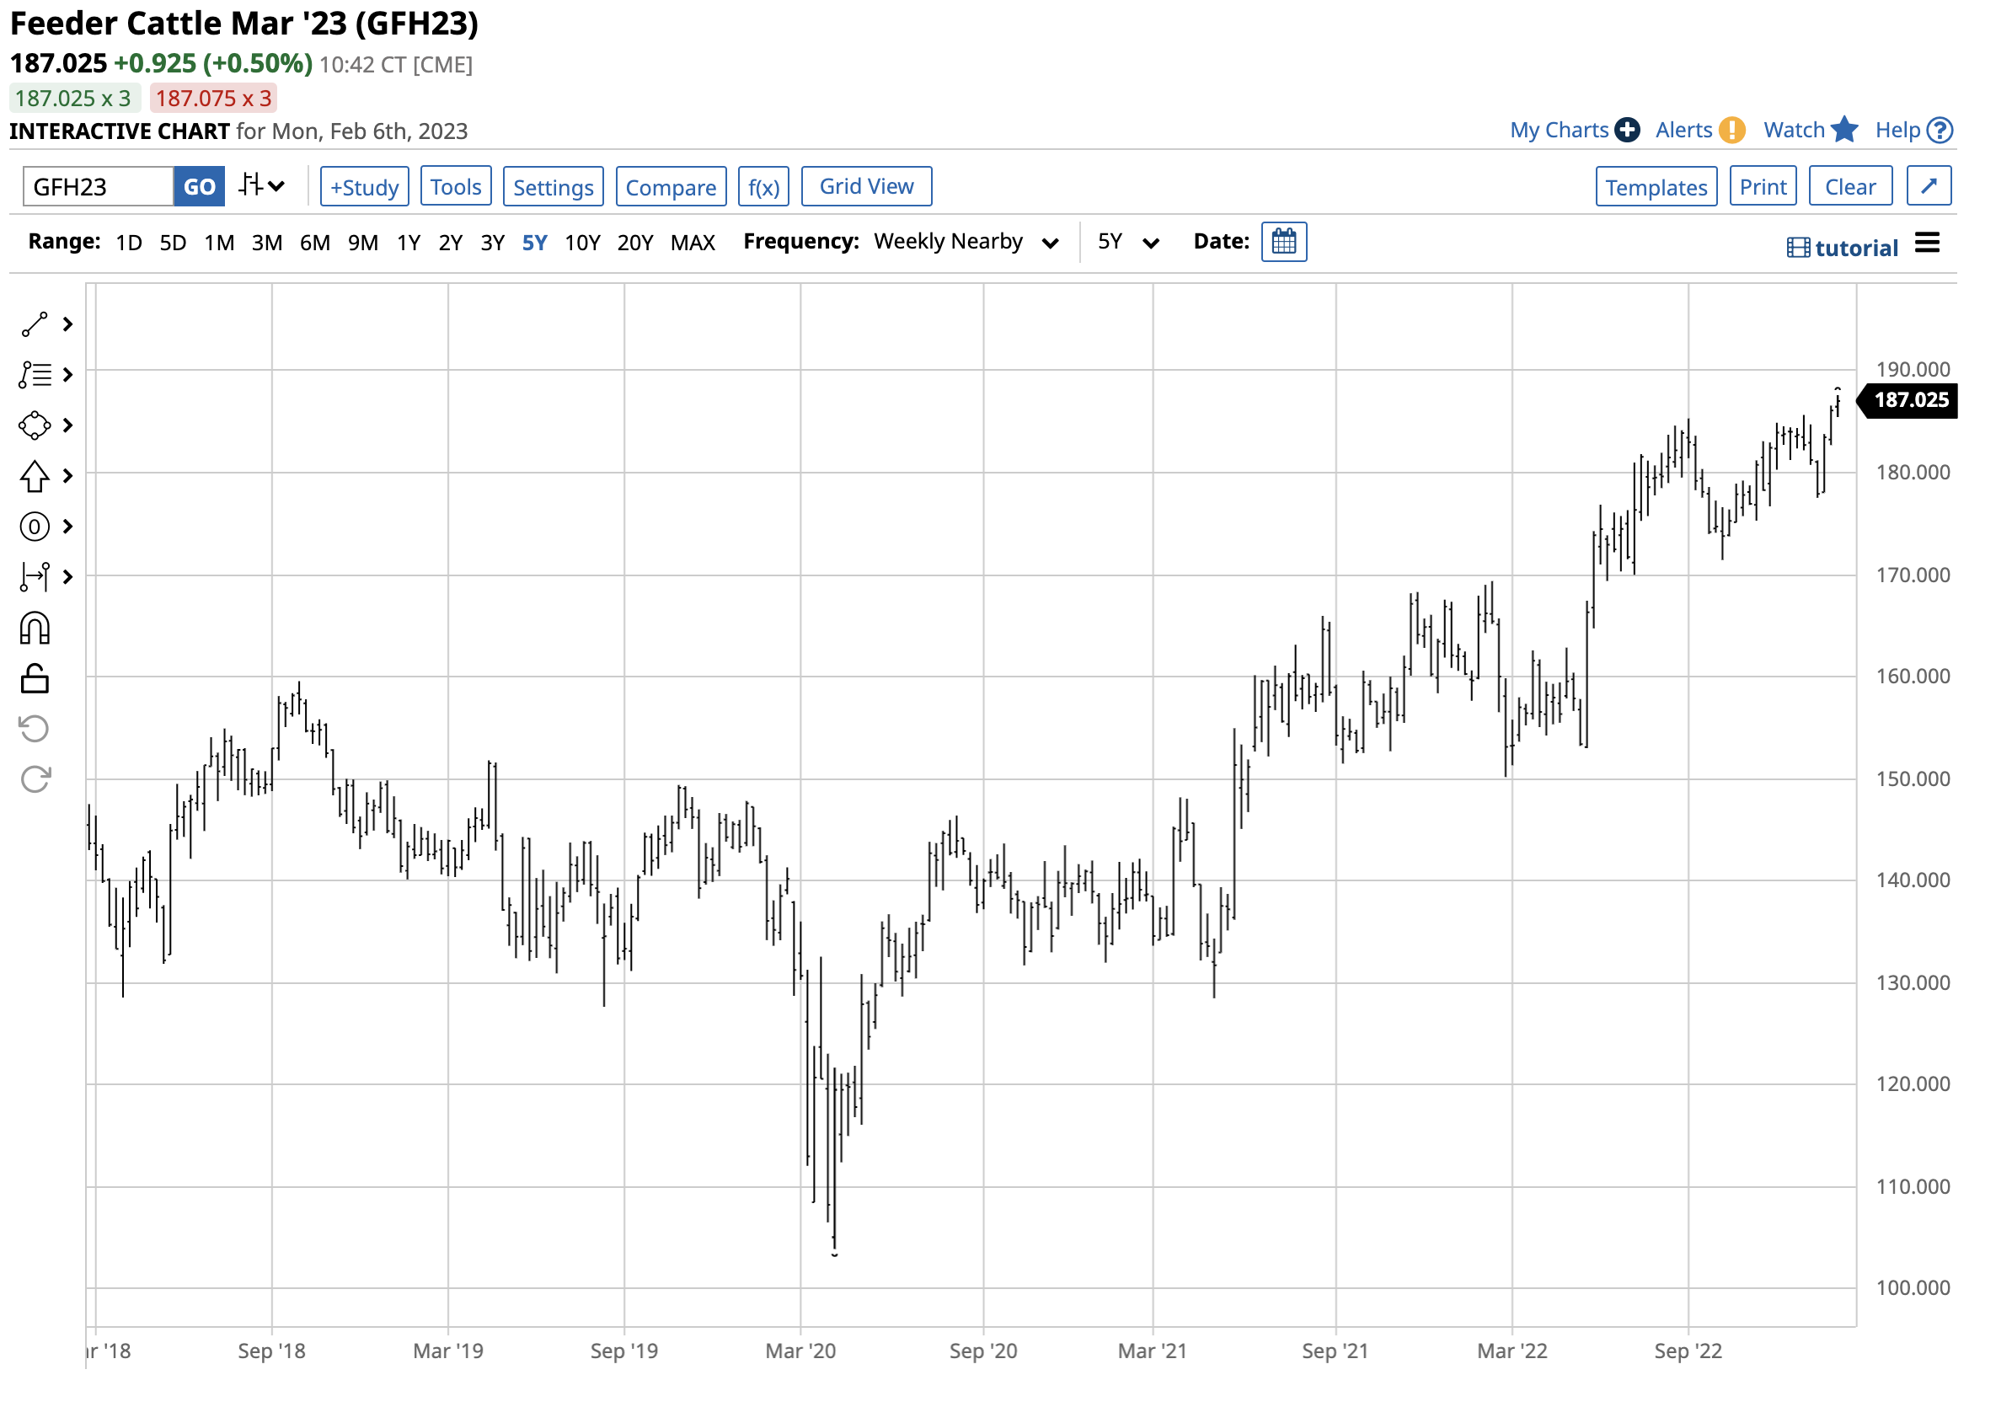
Task: Open the hamburger menu beside tutorial
Action: (1929, 243)
